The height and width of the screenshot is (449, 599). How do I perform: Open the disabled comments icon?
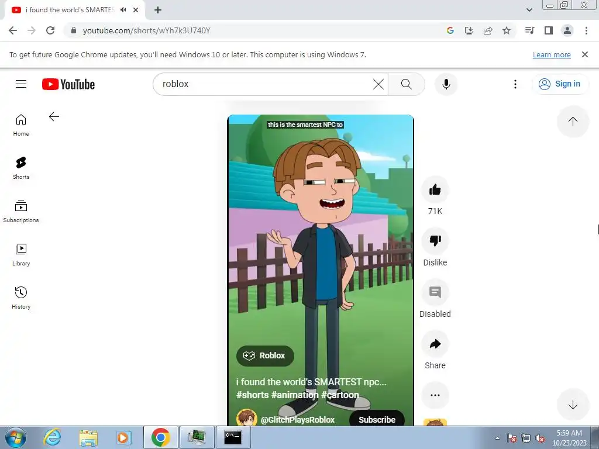click(x=435, y=292)
